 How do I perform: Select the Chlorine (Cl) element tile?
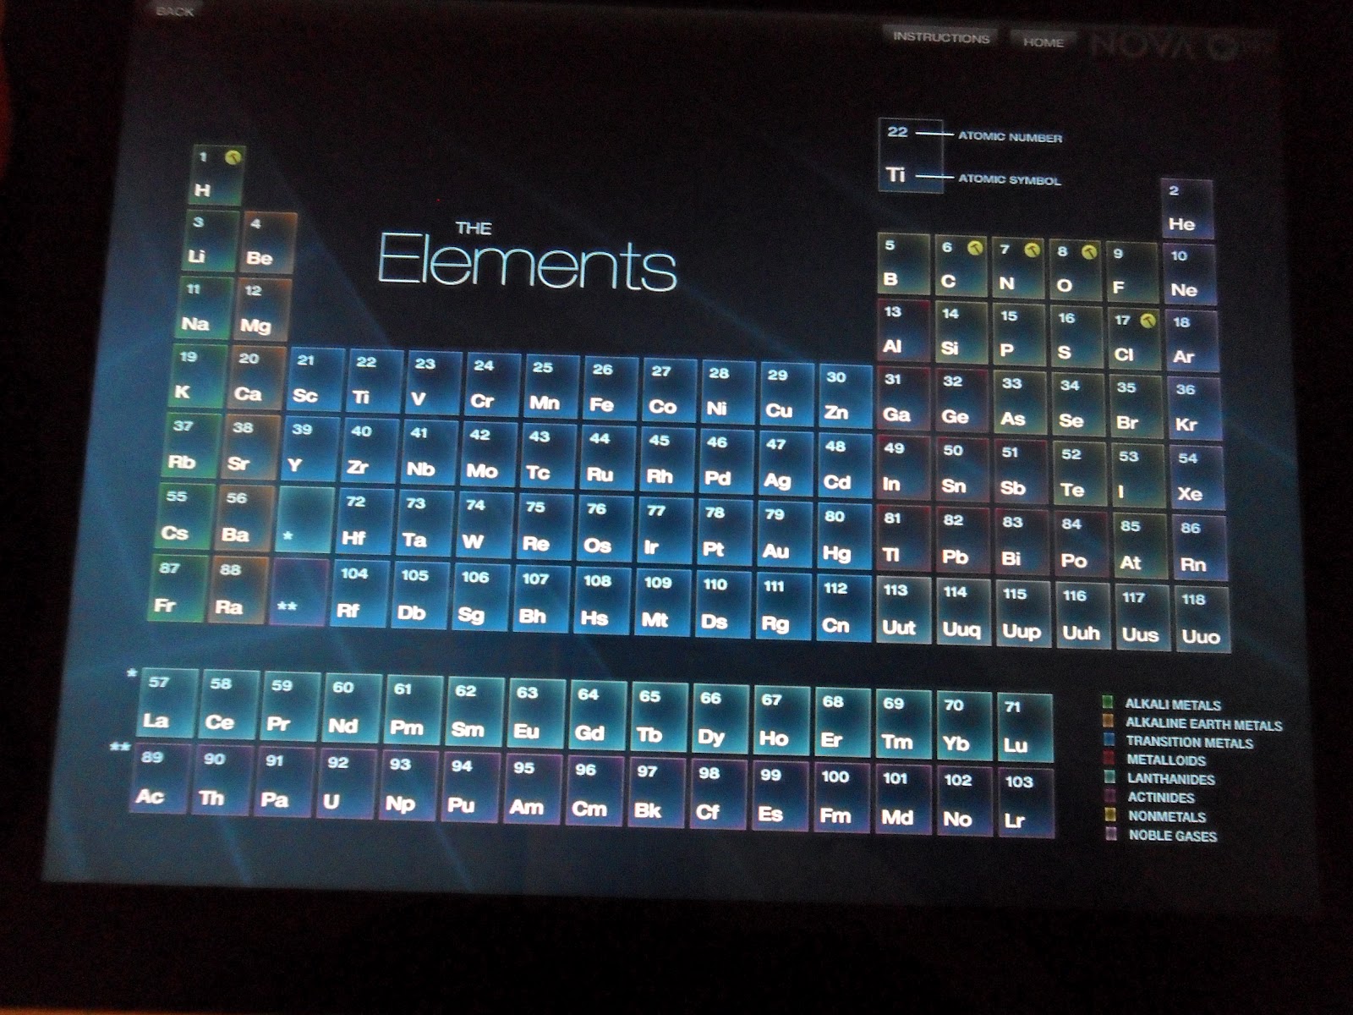click(1133, 338)
